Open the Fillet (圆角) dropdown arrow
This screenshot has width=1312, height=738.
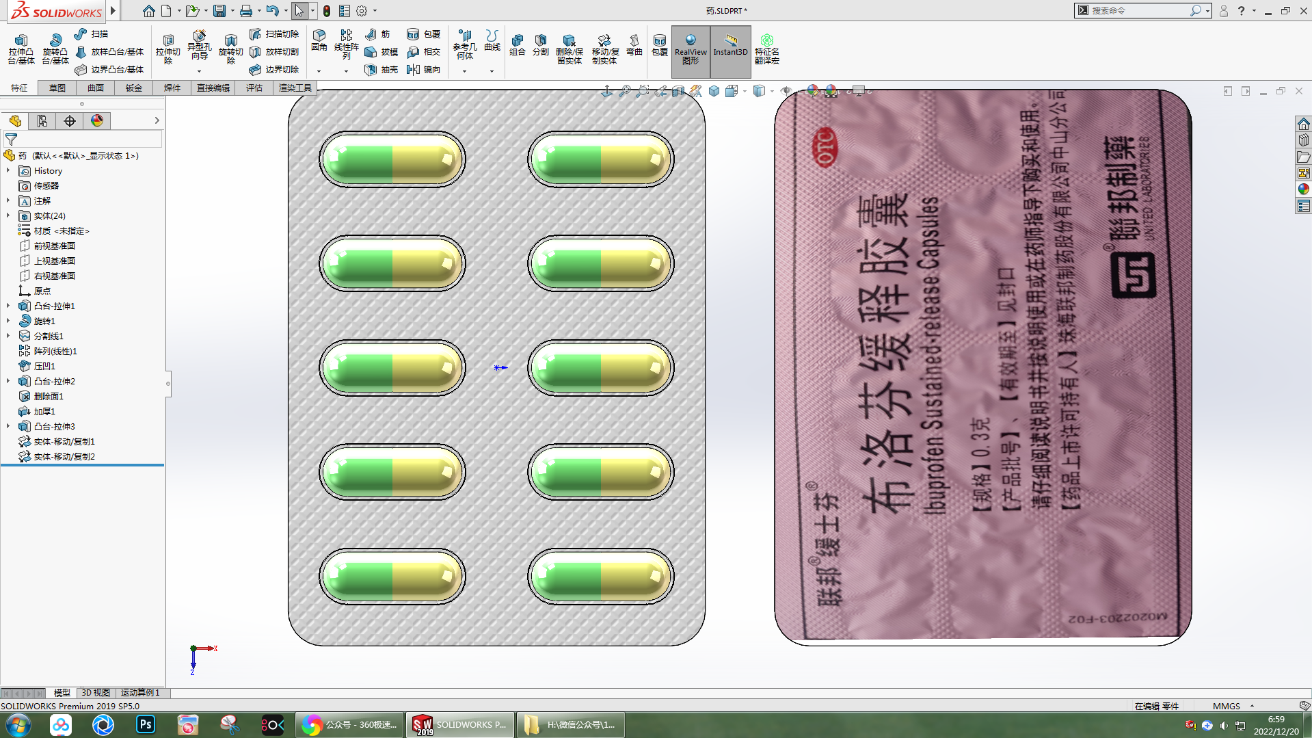[319, 71]
